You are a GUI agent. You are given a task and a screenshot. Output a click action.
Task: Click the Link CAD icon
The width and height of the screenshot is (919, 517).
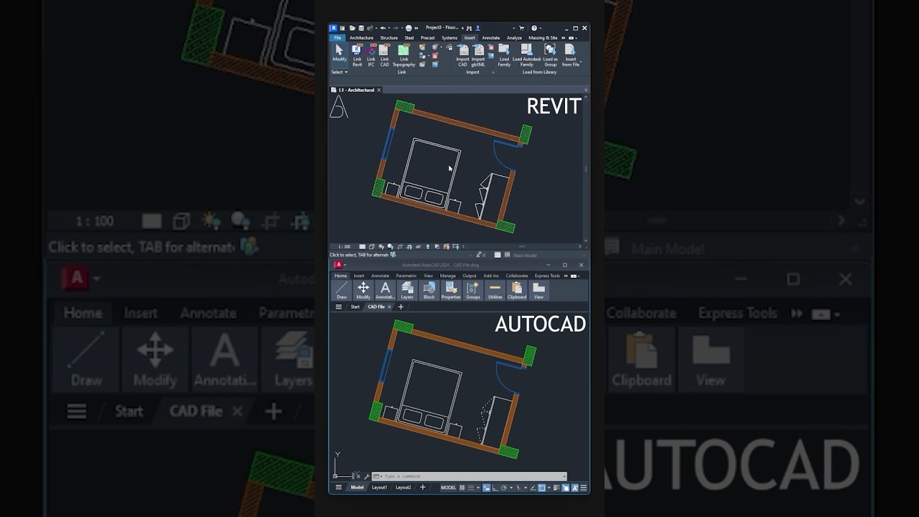click(384, 55)
